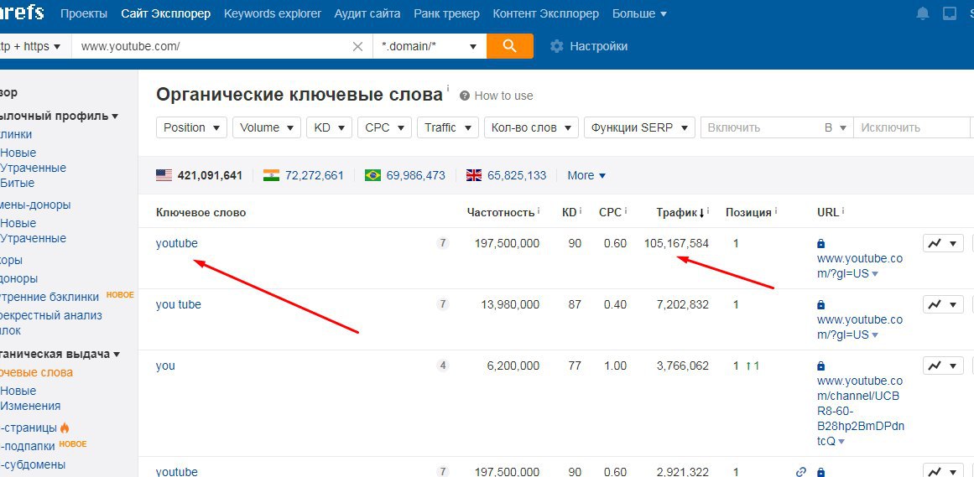Open the Volume filter dropdown
This screenshot has width=974, height=477.
pyautogui.click(x=267, y=127)
